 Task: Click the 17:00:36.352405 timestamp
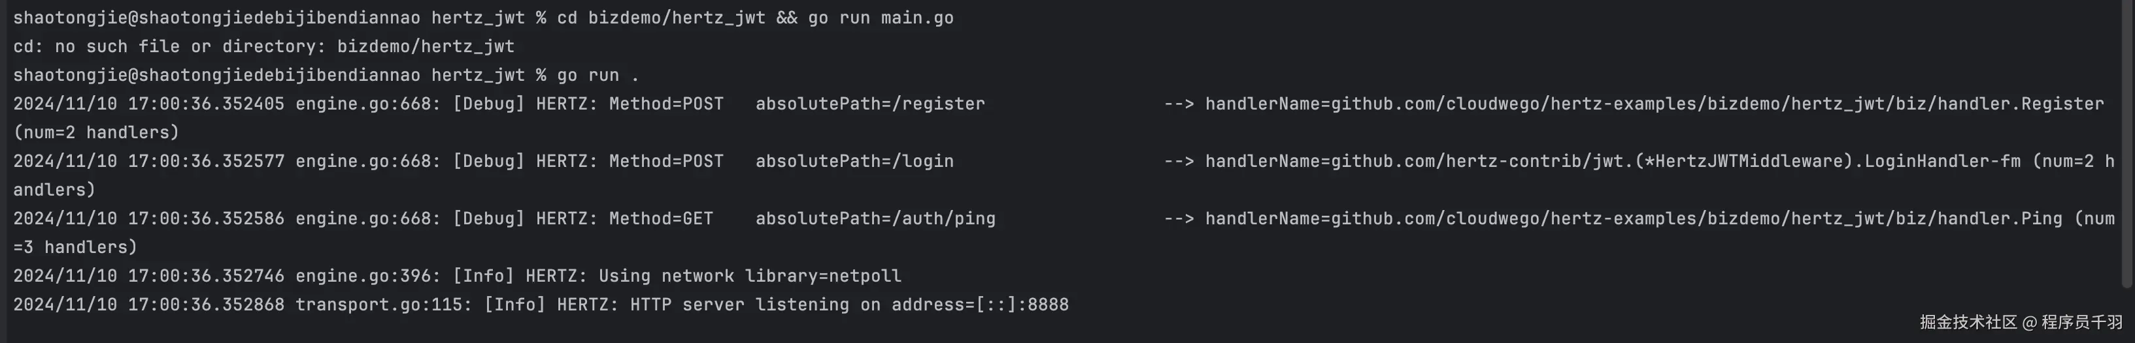click(205, 104)
